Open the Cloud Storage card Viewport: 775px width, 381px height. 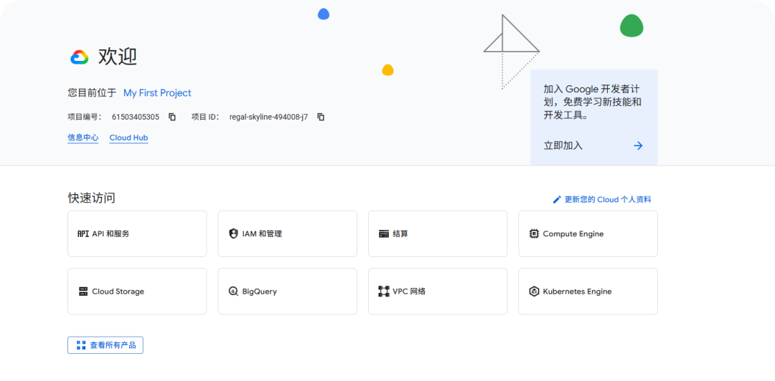(137, 291)
